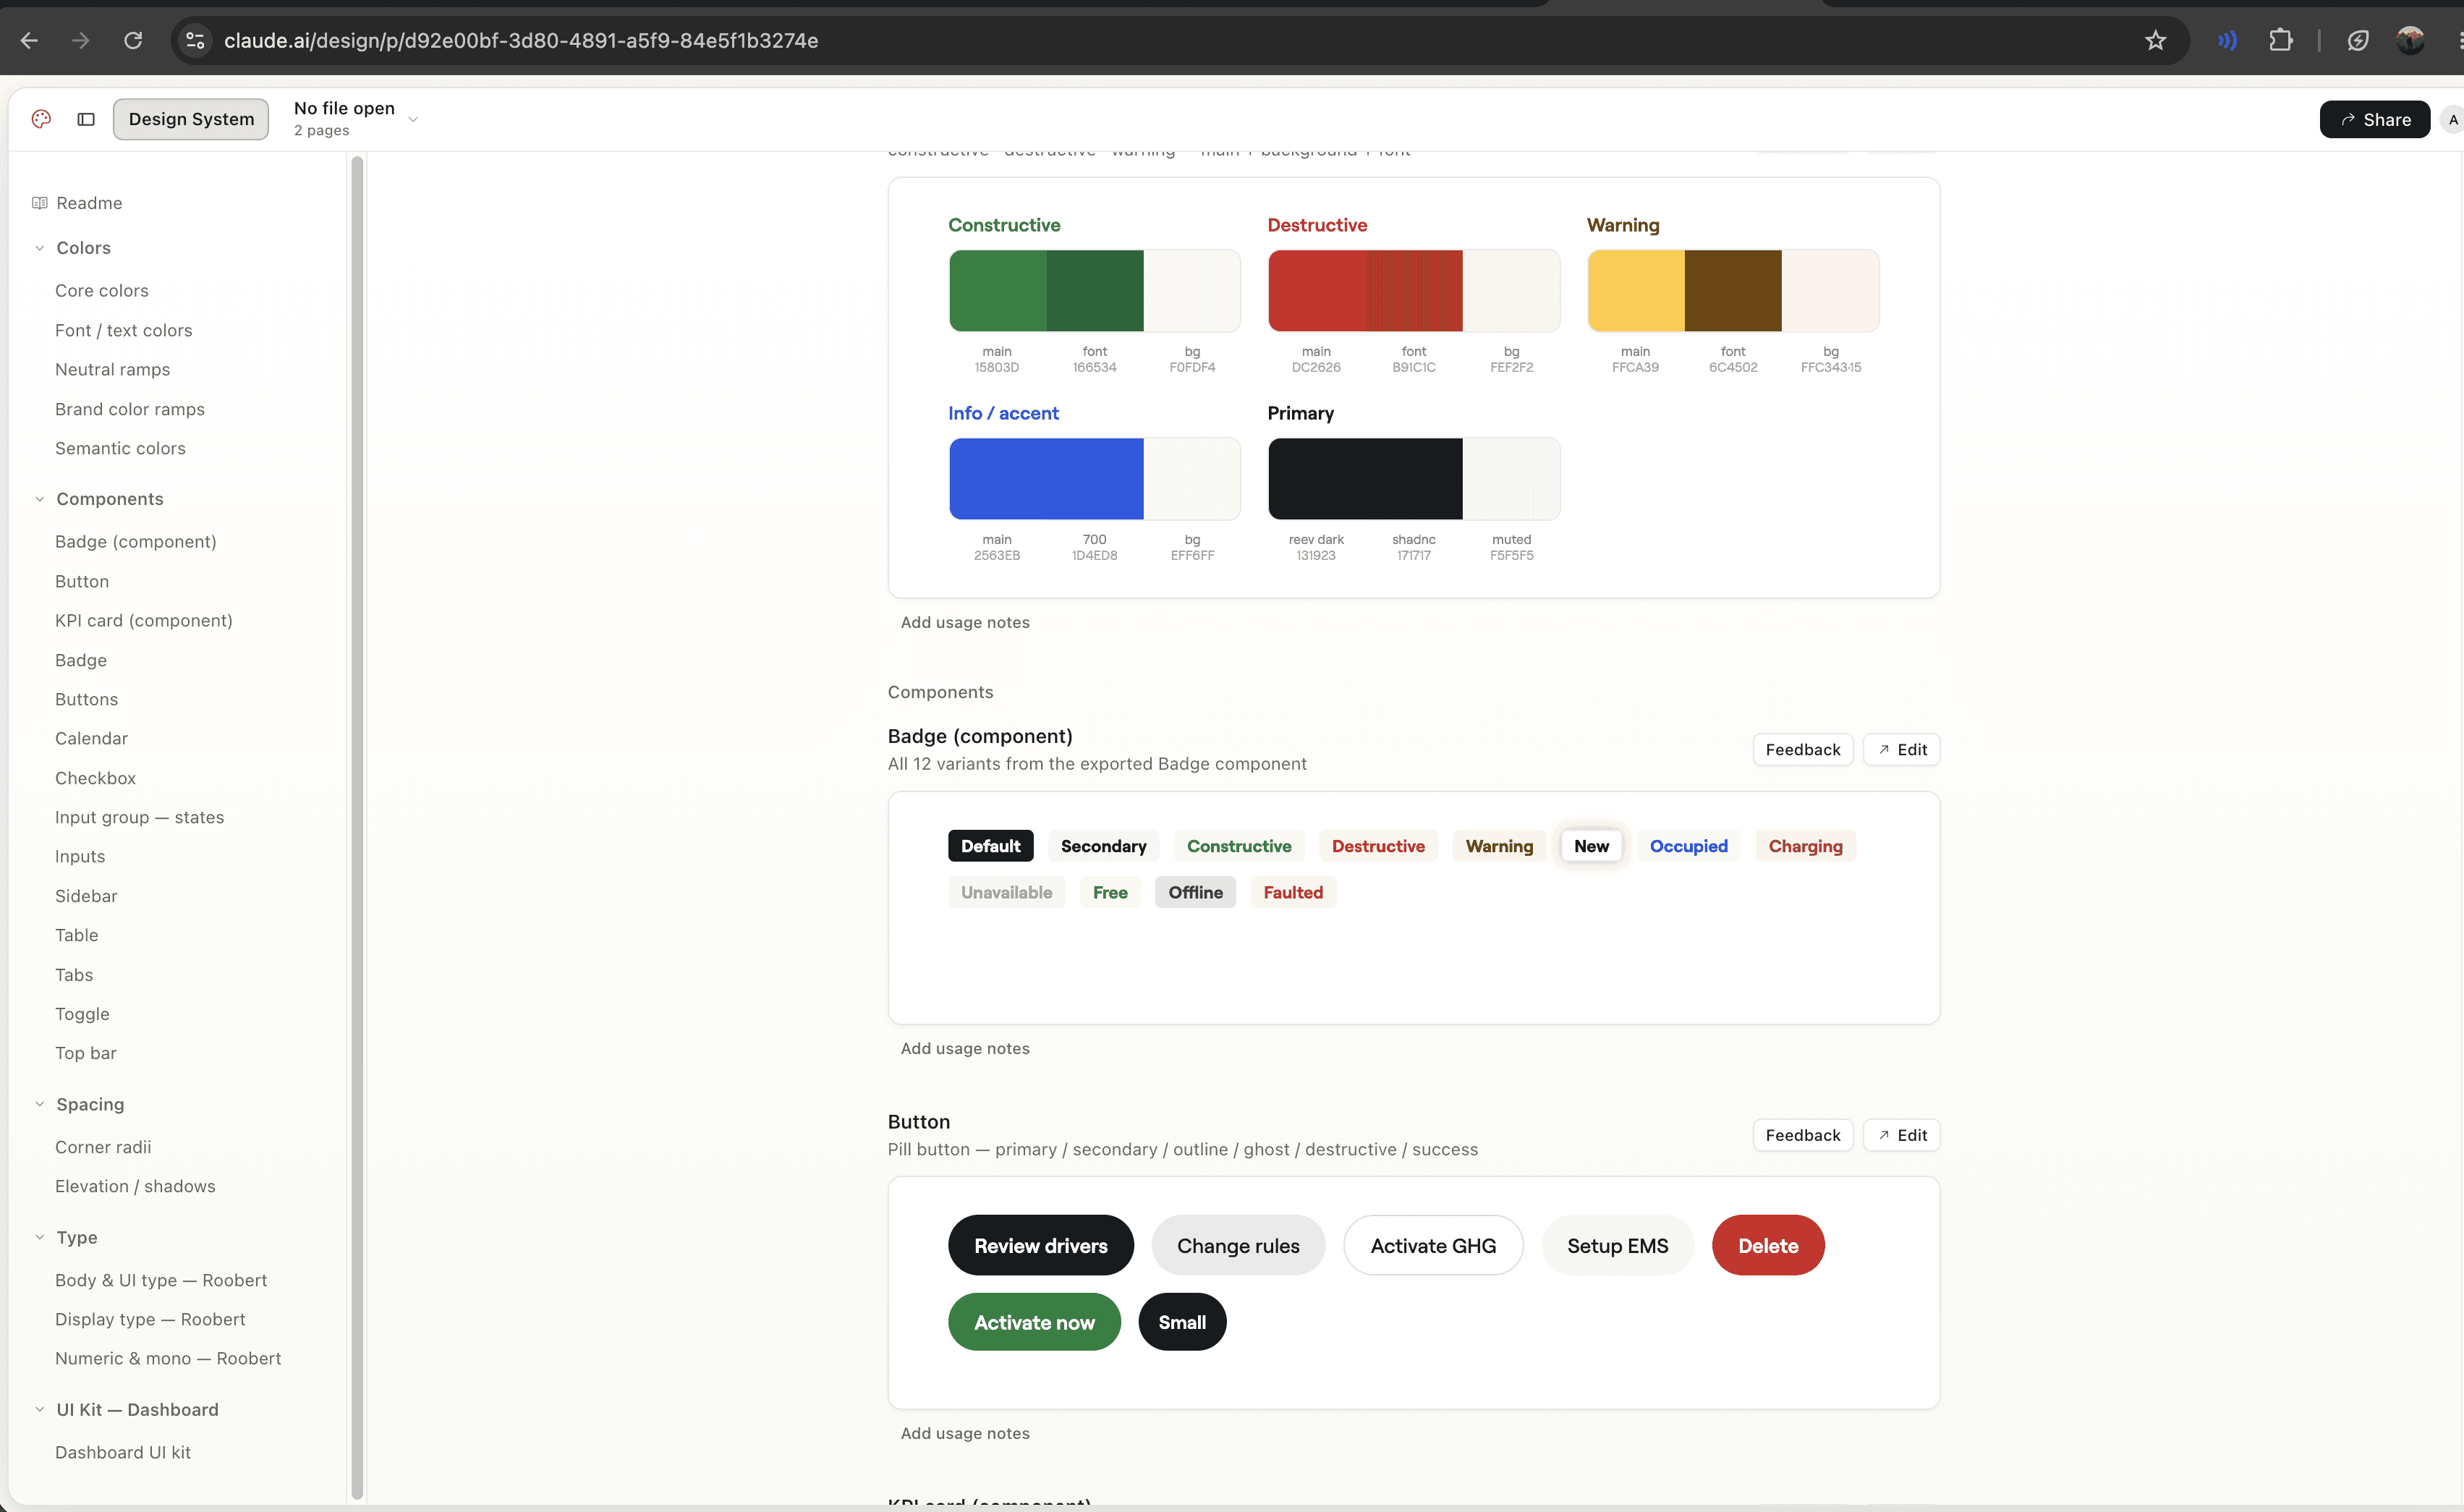Open Top bar component
This screenshot has width=2464, height=1512.
86,1053
